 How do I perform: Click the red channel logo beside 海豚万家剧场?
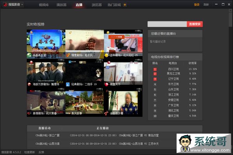tap(29, 84)
